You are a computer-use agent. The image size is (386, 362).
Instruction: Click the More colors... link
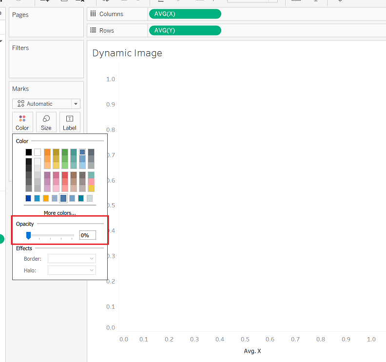(x=60, y=213)
